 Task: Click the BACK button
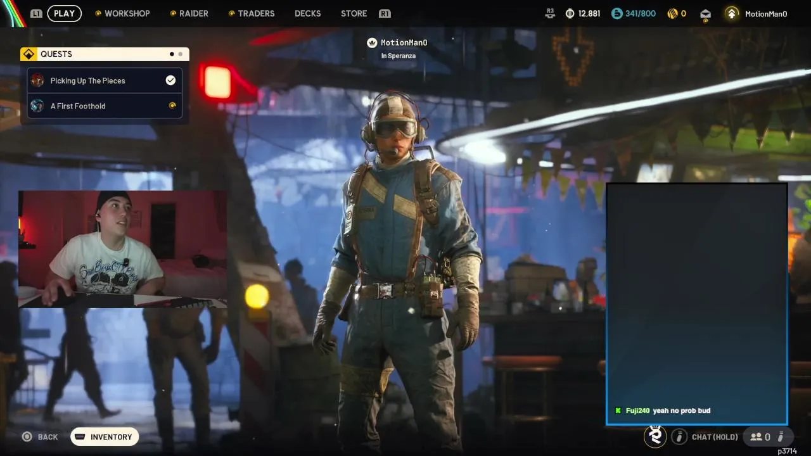pyautogui.click(x=48, y=437)
